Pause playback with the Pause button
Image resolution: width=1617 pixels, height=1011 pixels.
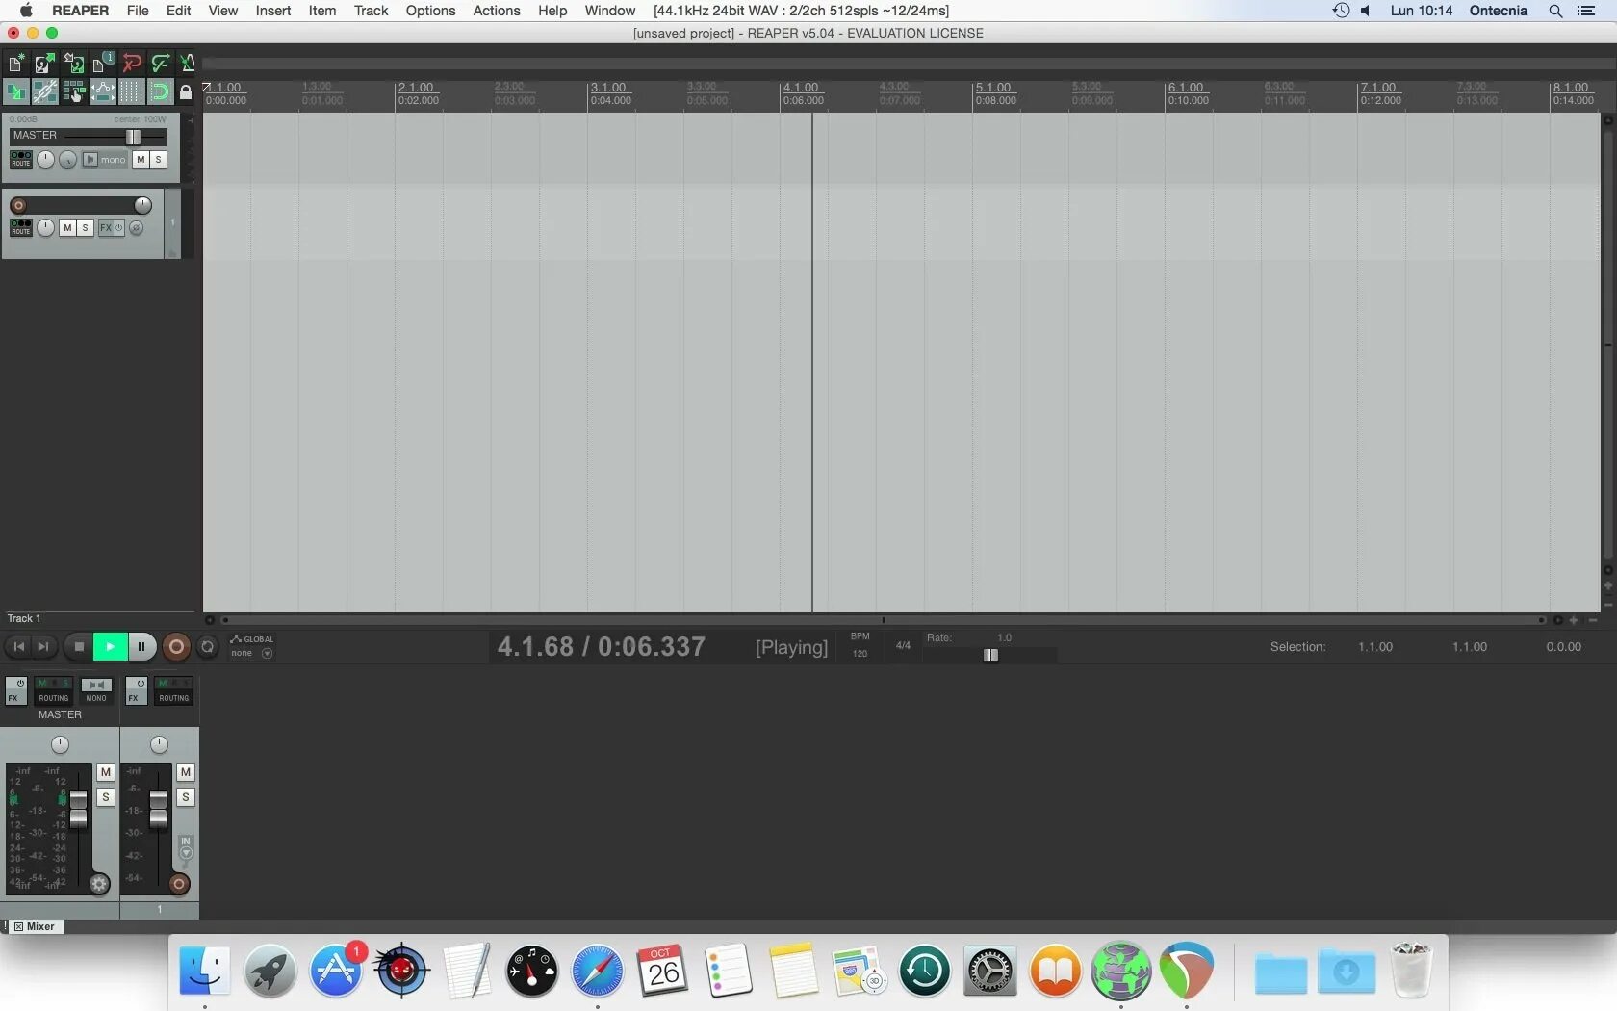point(141,647)
